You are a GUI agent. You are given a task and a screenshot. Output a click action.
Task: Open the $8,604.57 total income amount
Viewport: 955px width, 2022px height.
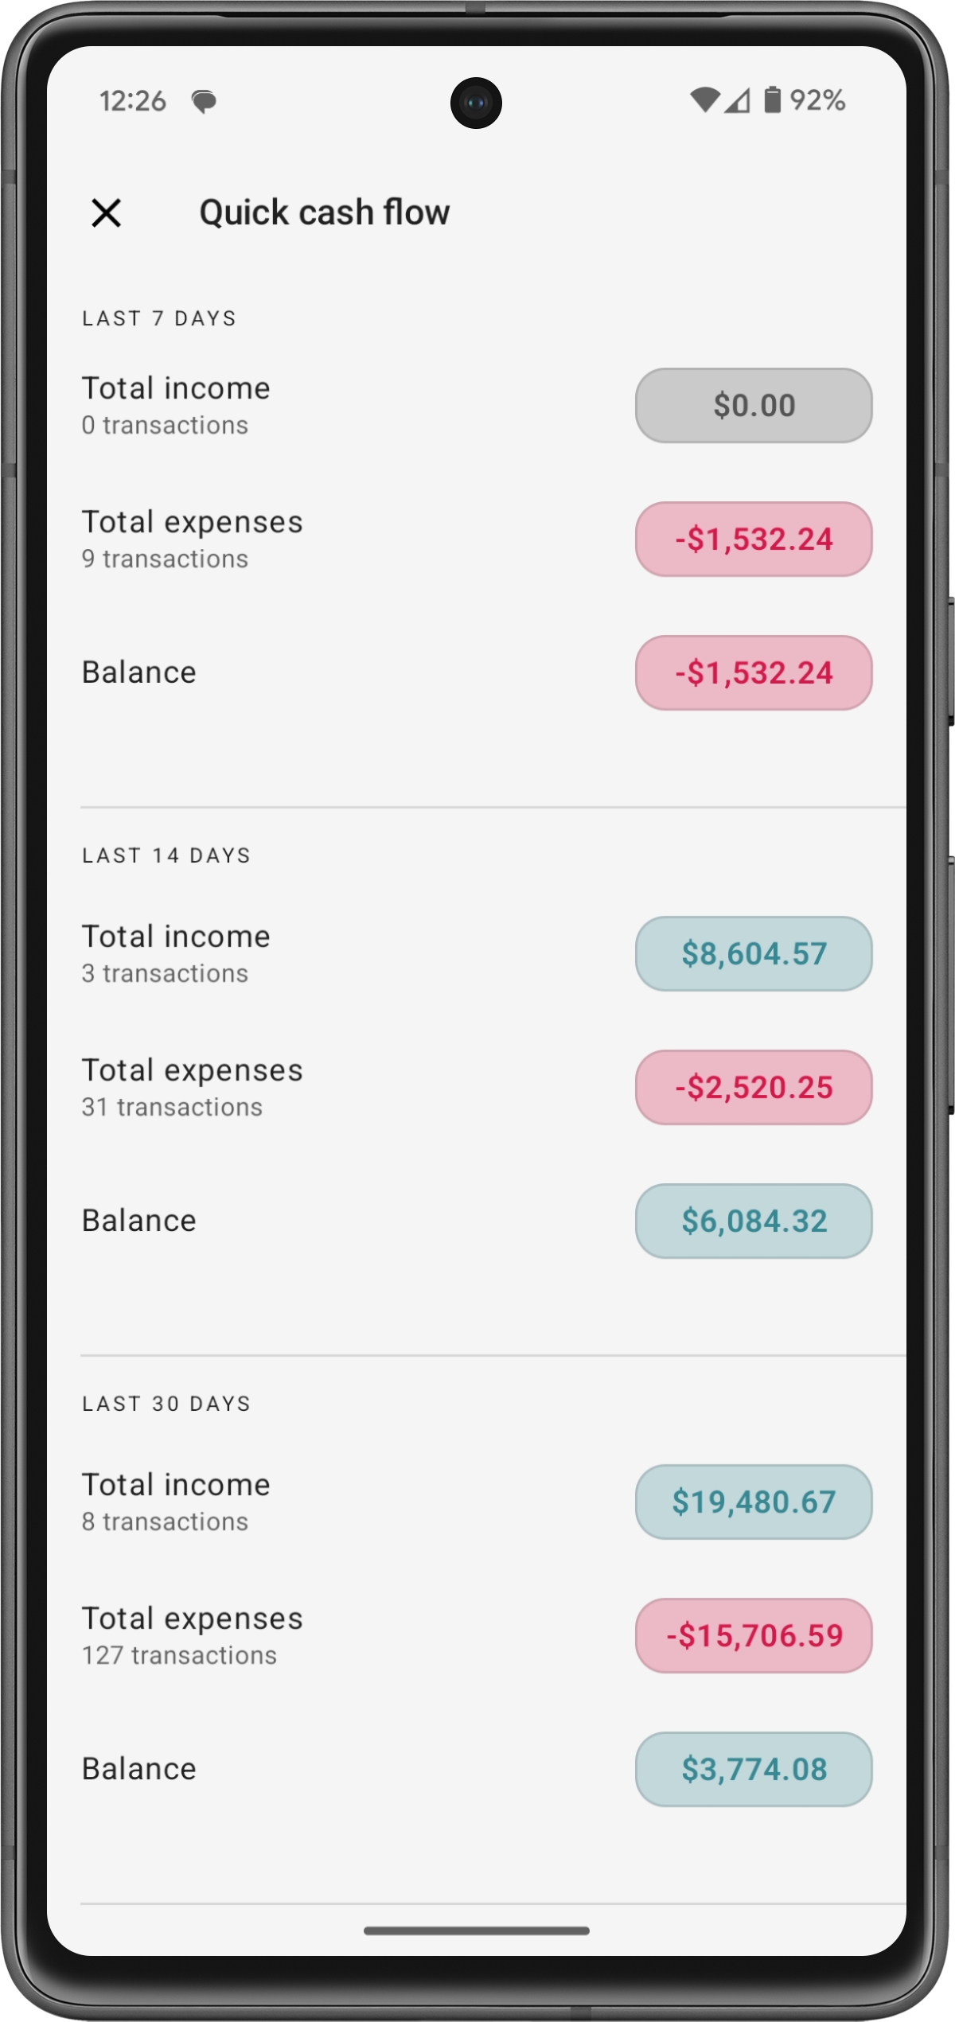[753, 953]
